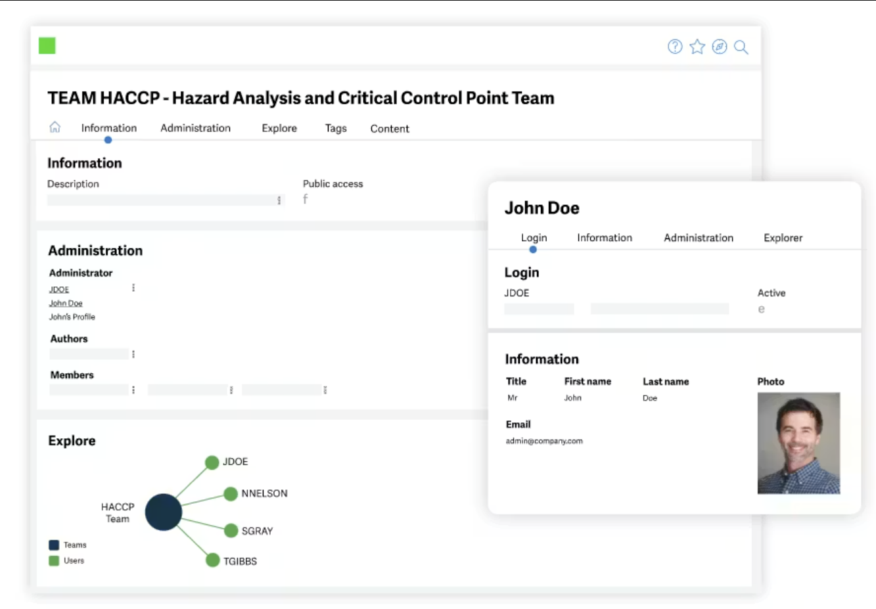Image resolution: width=876 pixels, height=609 pixels.
Task: Open the Content tab
Action: coord(390,129)
